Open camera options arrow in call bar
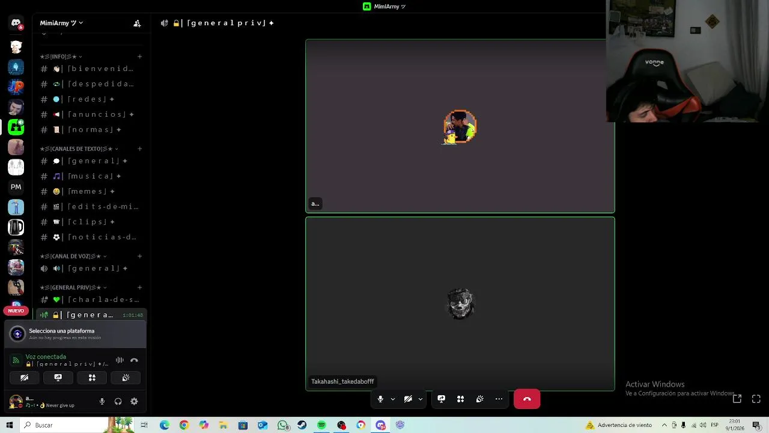 (421, 399)
